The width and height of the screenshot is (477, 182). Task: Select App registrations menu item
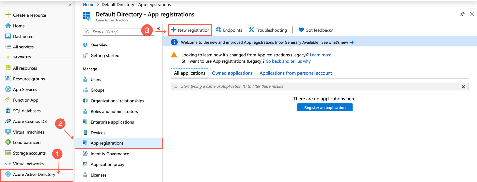coord(119,143)
